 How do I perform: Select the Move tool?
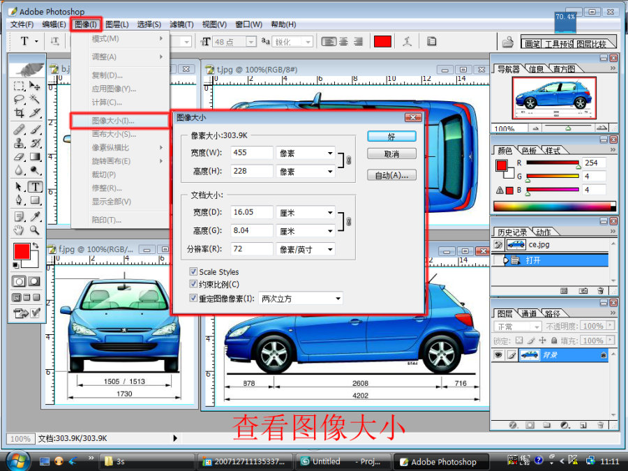(35, 86)
